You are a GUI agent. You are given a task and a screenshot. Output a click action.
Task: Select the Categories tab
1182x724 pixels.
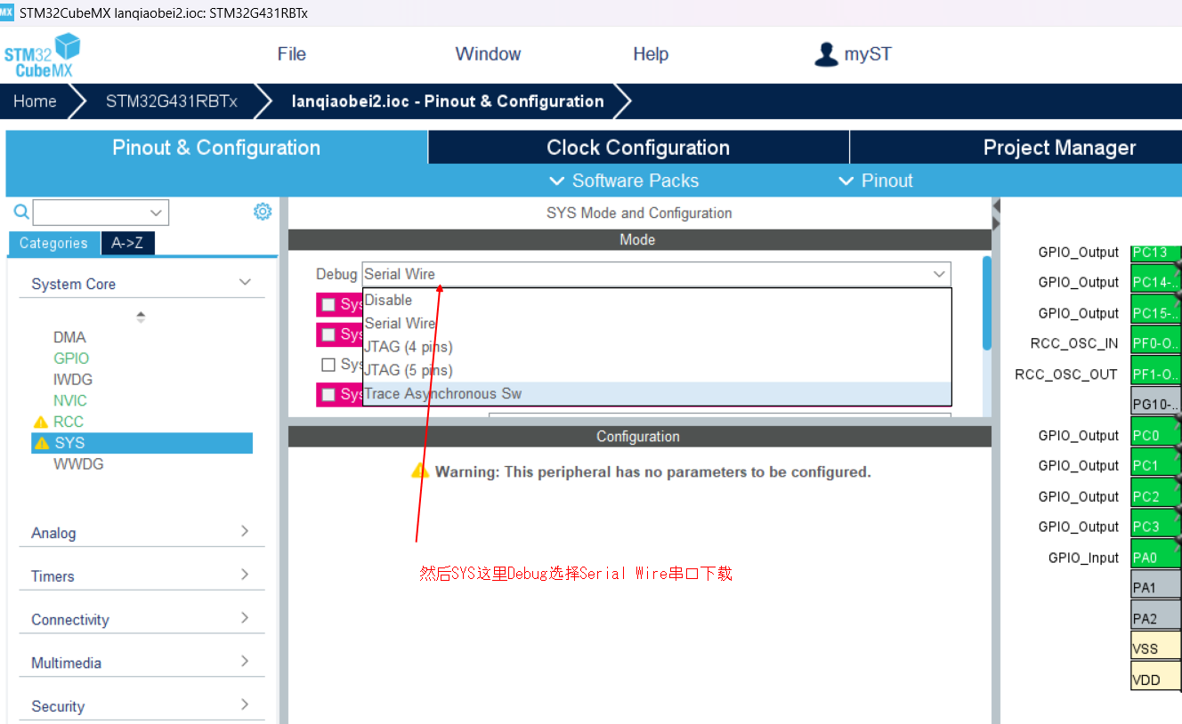(53, 244)
